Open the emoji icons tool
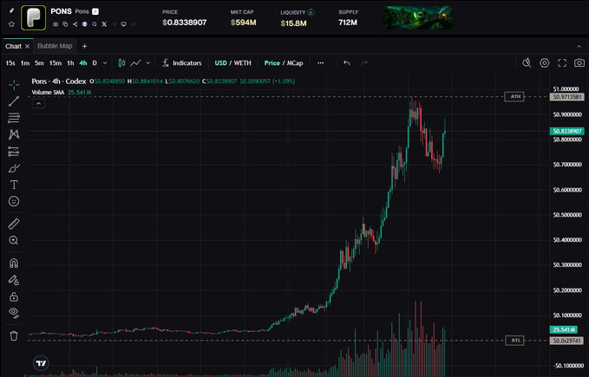 14,201
